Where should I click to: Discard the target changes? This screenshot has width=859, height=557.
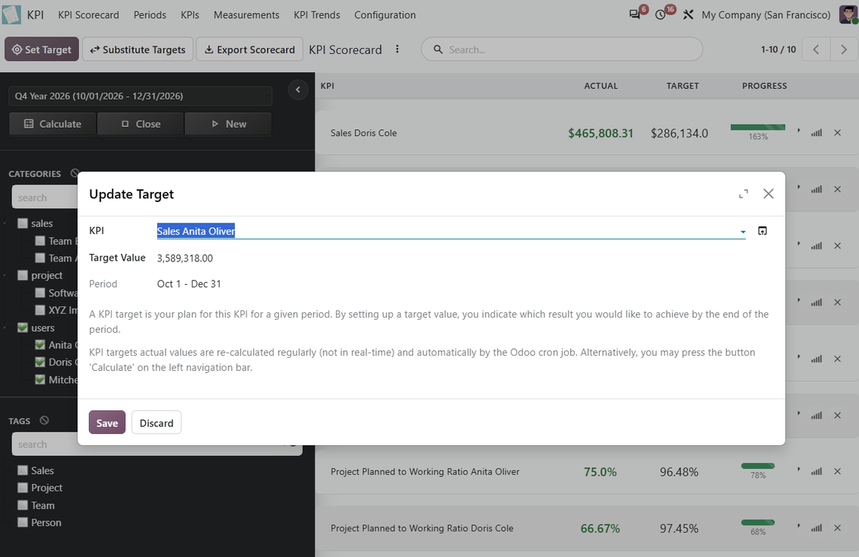tap(156, 422)
